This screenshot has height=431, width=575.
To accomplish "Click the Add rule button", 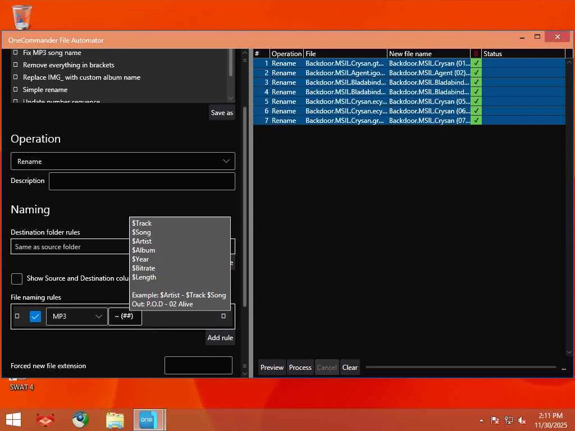I will coord(220,337).
